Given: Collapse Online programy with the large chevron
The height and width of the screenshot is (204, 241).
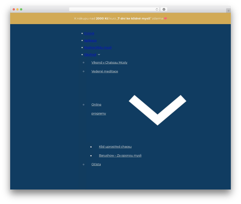Looking at the screenshot, I should [x=158, y=110].
